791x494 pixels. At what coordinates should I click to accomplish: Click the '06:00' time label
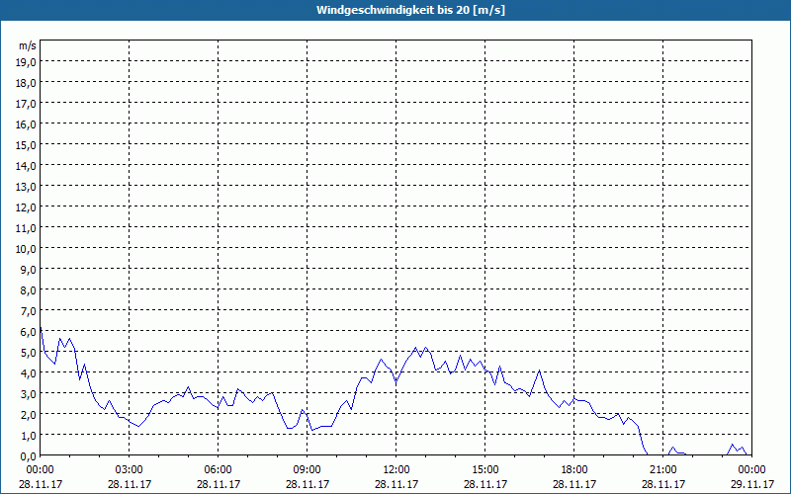pyautogui.click(x=218, y=470)
